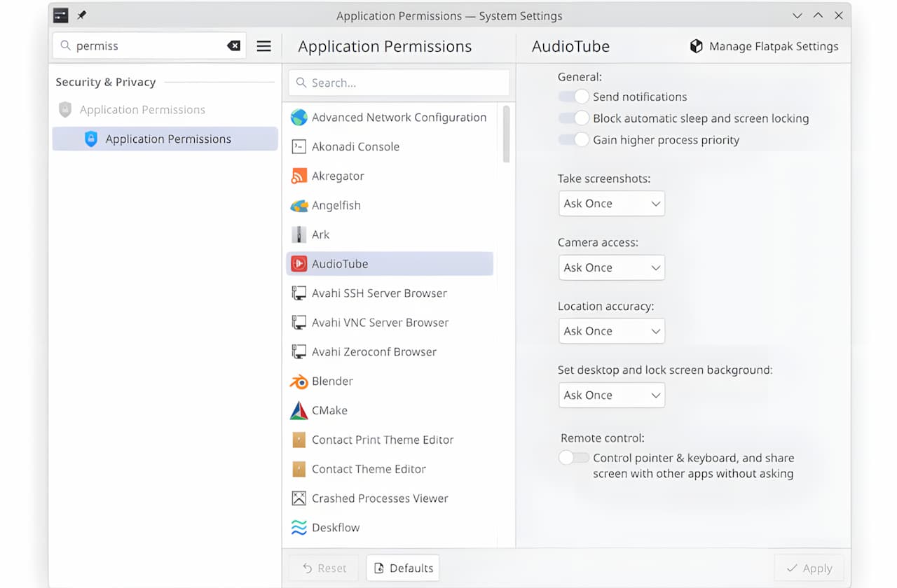Open Manage Flatpak Settings
The height and width of the screenshot is (588, 897).
pyautogui.click(x=764, y=46)
